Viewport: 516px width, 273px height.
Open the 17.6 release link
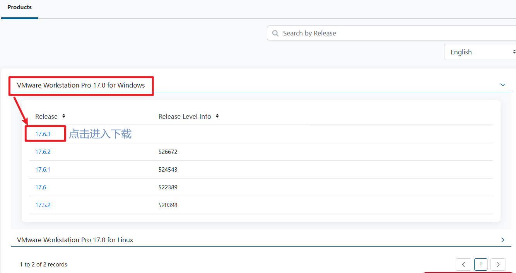click(x=41, y=187)
